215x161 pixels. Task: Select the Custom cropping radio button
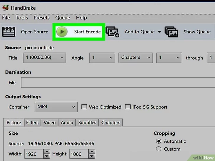coord(159,149)
